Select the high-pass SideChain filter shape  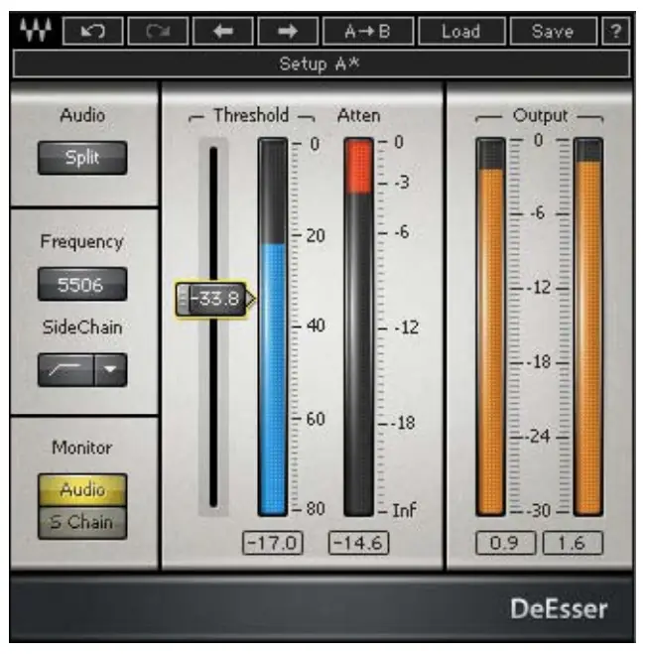(65, 369)
